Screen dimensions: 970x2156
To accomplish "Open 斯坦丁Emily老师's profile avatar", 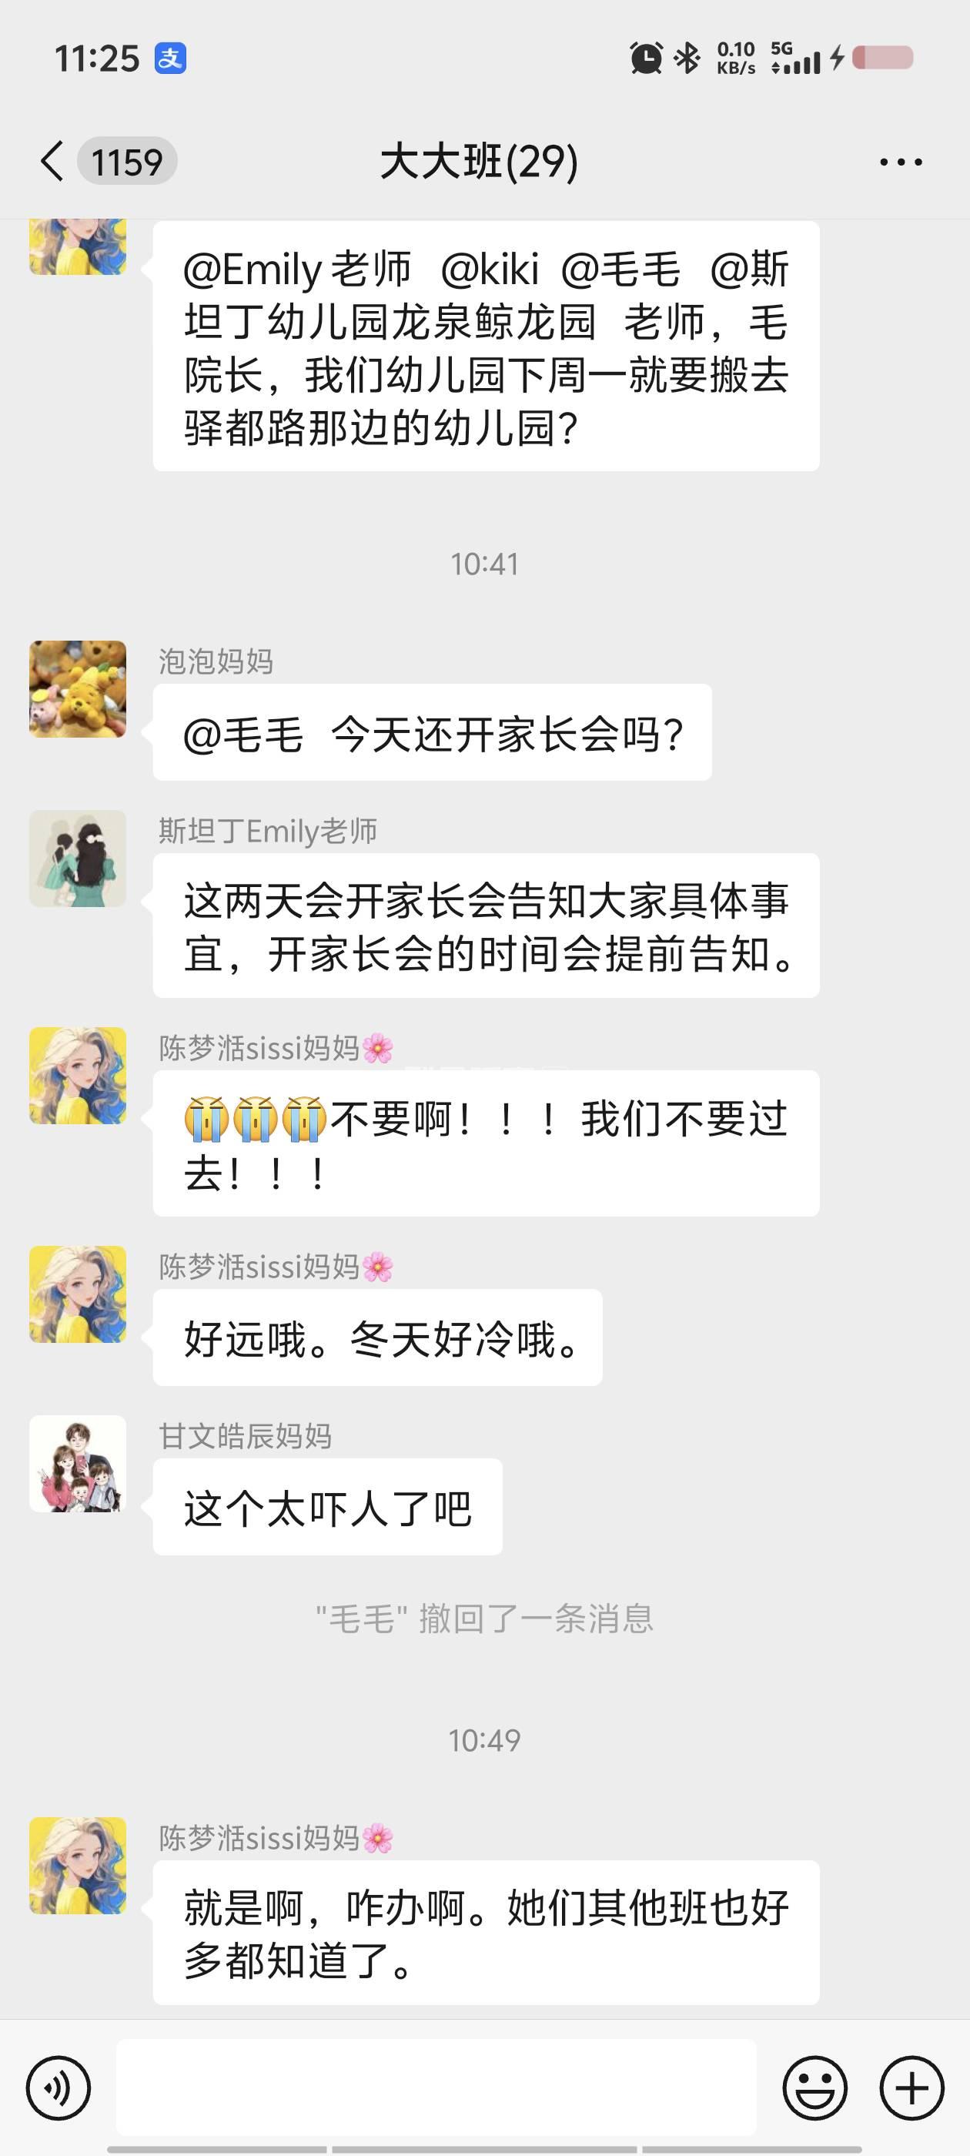I will point(78,859).
